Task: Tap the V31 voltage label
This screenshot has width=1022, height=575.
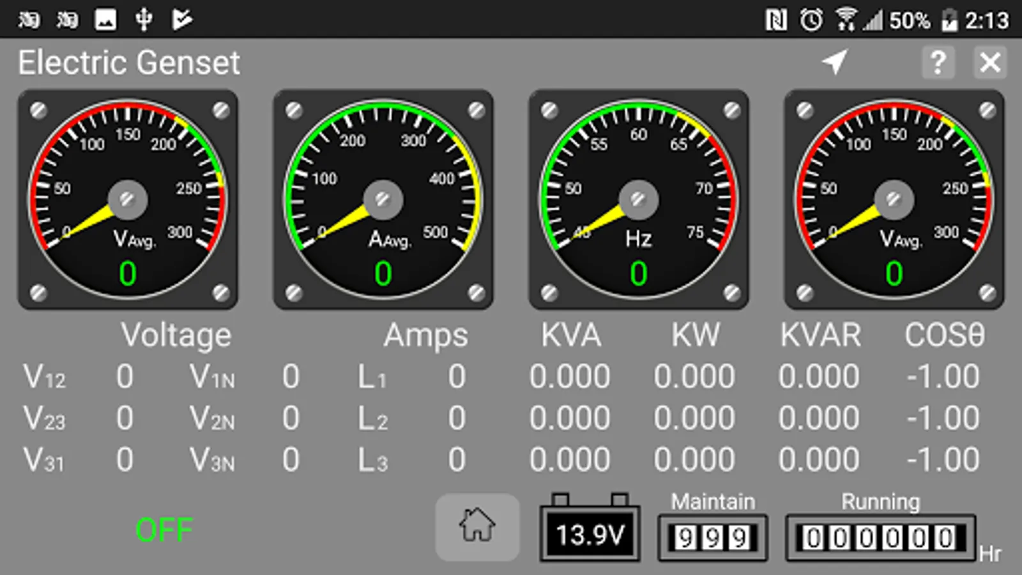Action: pos(44,460)
